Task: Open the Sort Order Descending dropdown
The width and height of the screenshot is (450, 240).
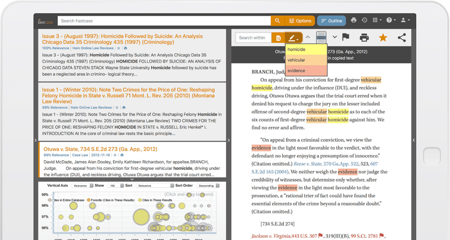Action: (209, 186)
